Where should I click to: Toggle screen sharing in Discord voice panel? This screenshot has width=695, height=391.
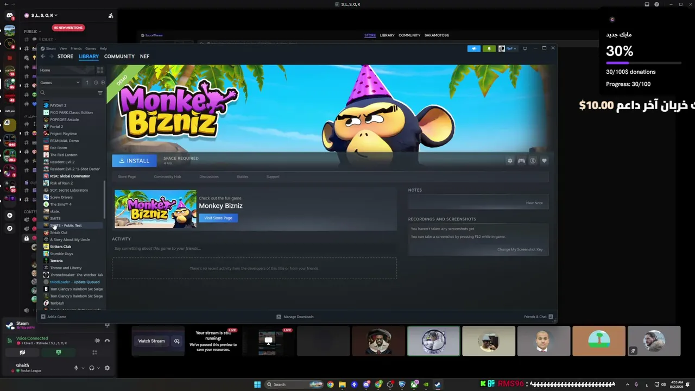tap(59, 352)
